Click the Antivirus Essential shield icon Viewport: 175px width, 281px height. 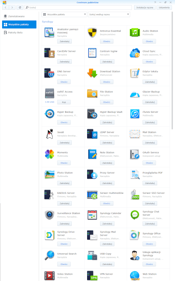click(x=92, y=33)
